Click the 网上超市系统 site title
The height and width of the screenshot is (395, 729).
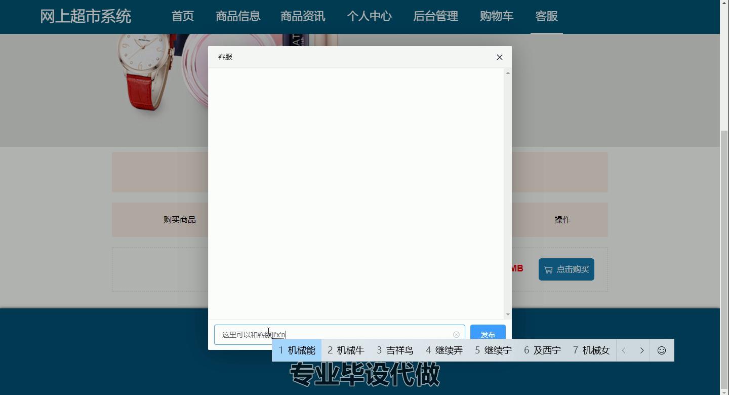86,16
